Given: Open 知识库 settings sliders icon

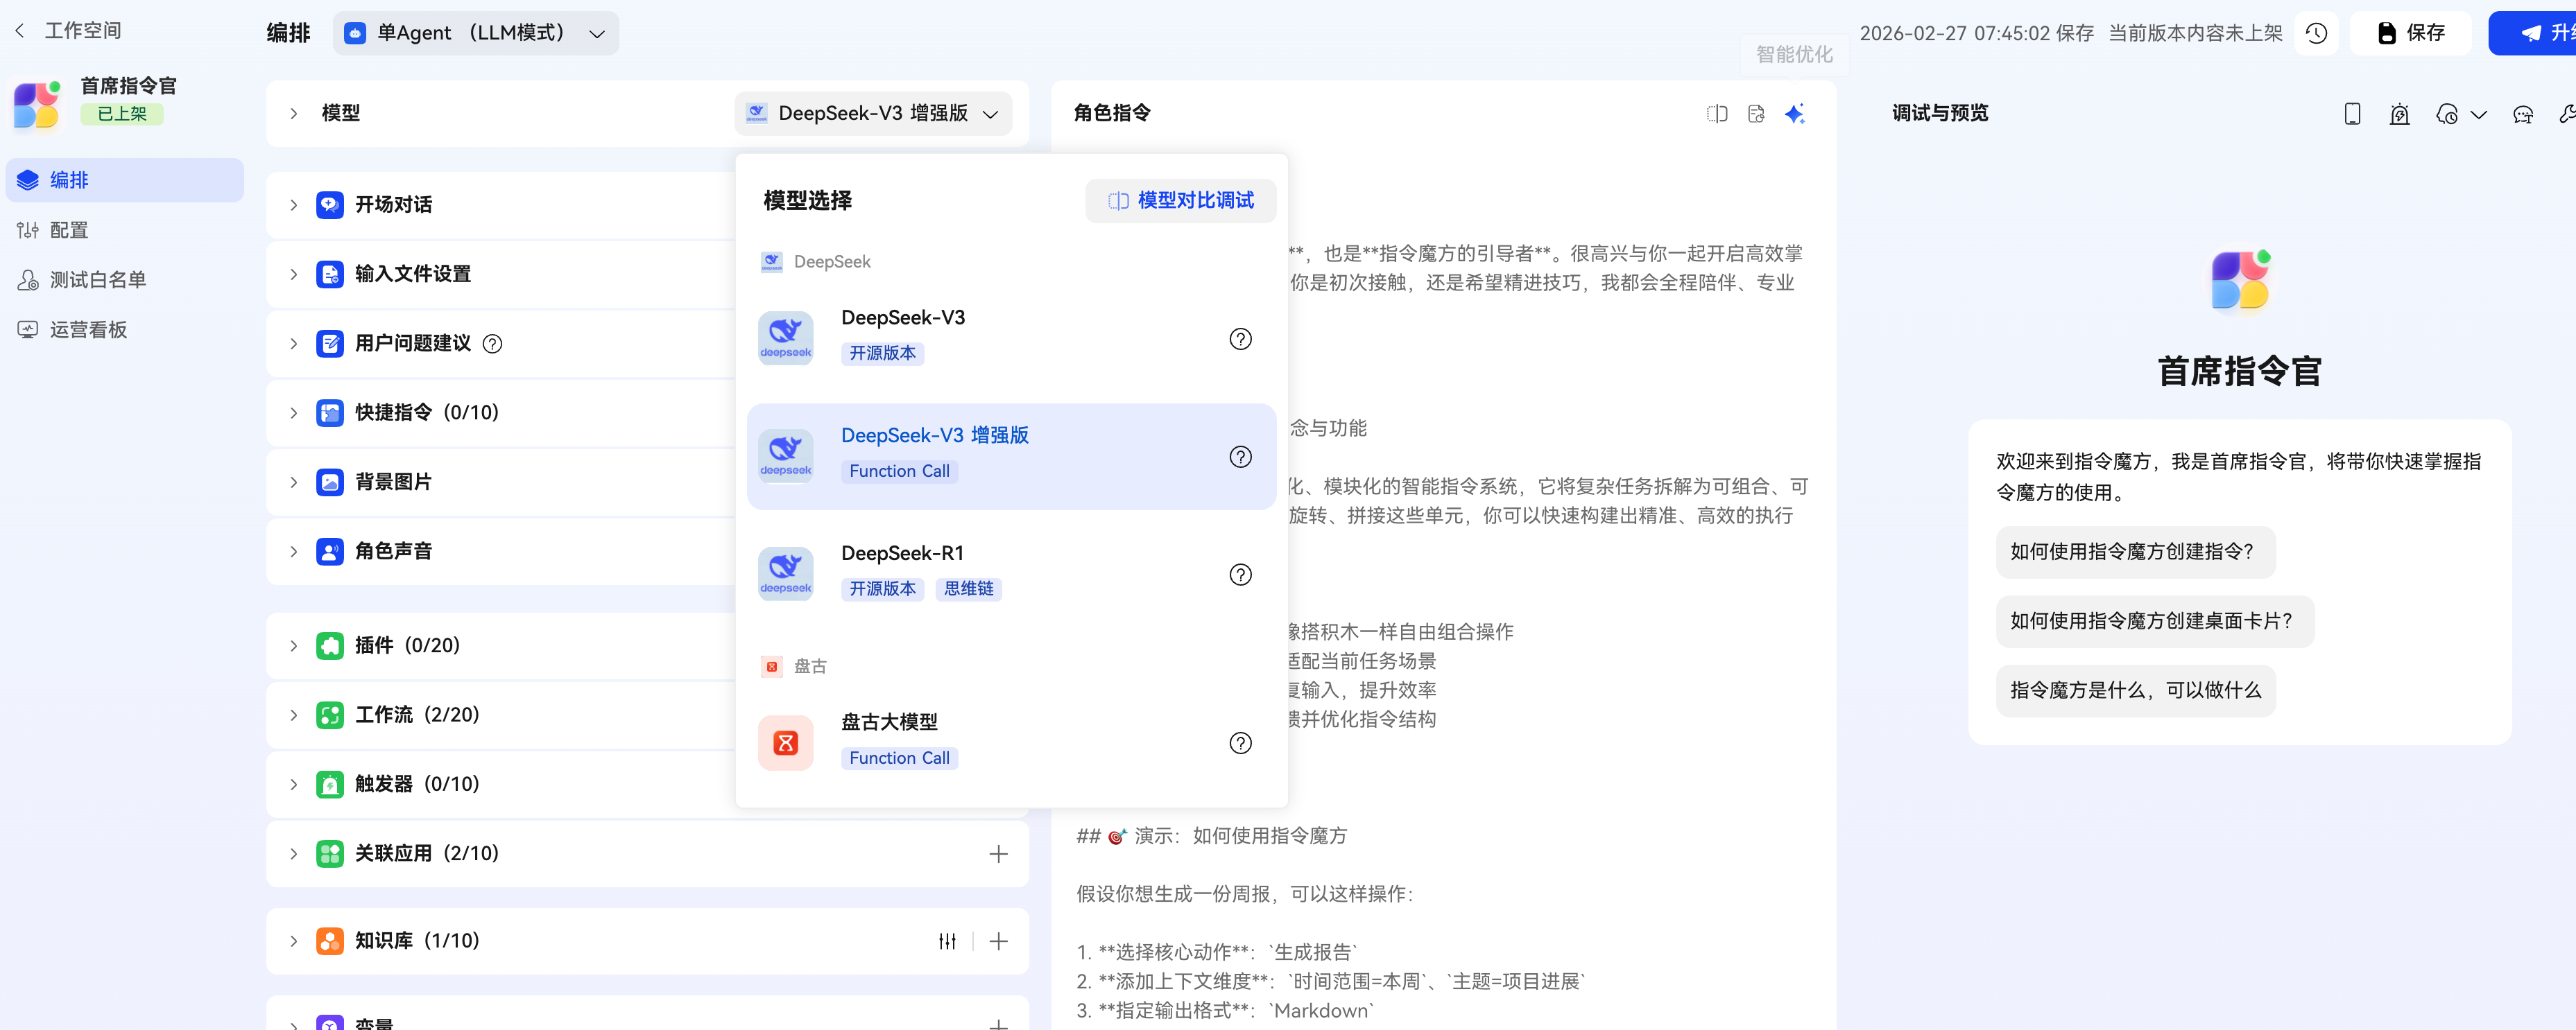Looking at the screenshot, I should point(947,941).
